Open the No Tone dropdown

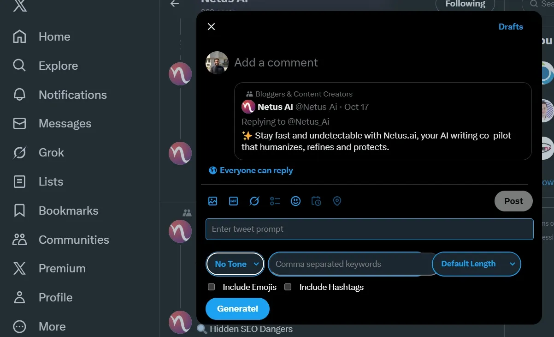235,264
